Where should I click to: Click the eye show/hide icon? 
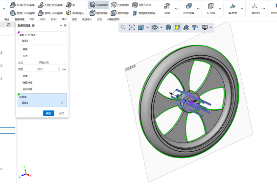[155, 27]
